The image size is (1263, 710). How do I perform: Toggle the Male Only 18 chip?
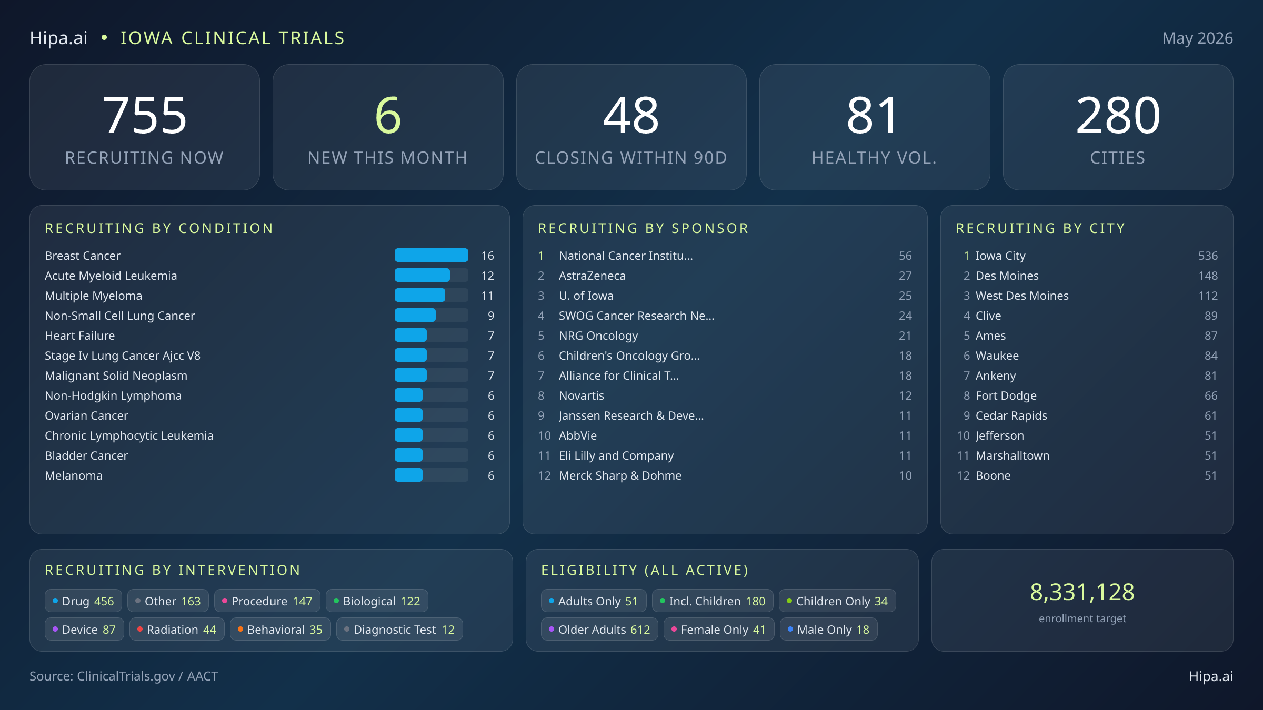click(x=828, y=630)
